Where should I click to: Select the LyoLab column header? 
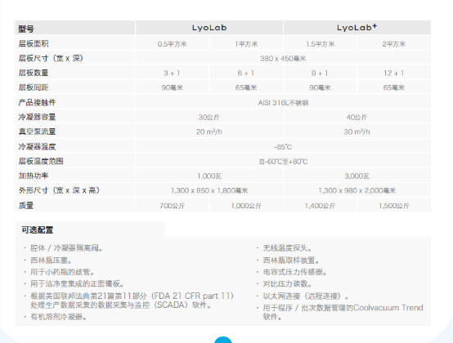209,28
